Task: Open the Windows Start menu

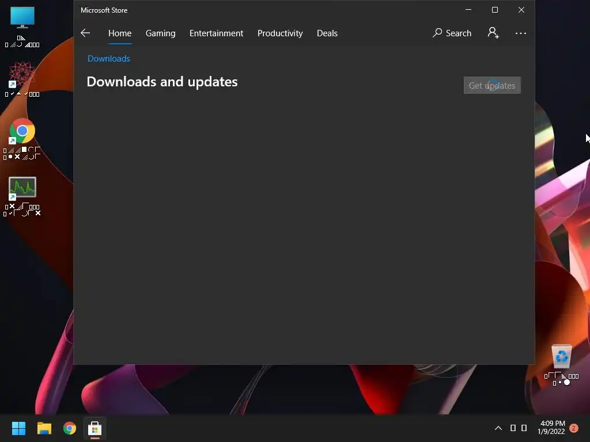Action: (18, 428)
